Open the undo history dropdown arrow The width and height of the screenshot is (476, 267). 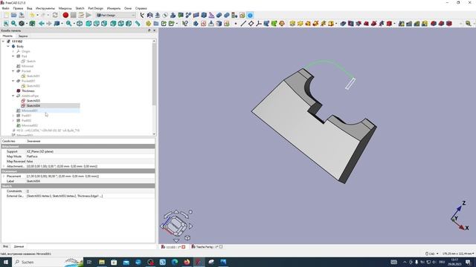[37, 15]
